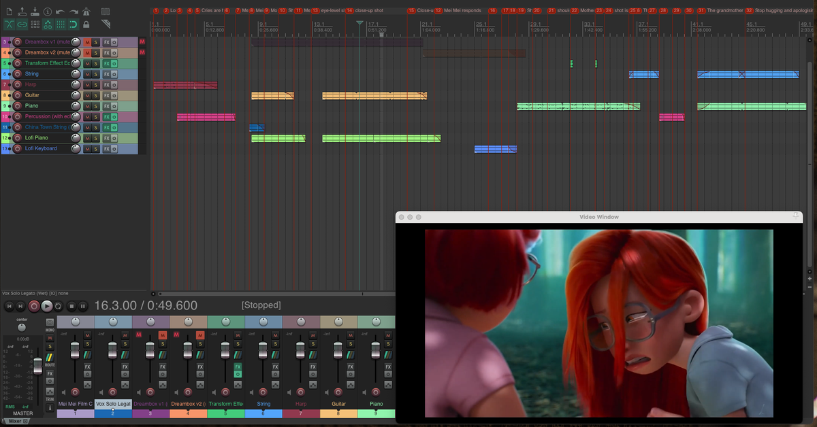Click the transport Pause button
The image size is (817, 427).
click(83, 306)
